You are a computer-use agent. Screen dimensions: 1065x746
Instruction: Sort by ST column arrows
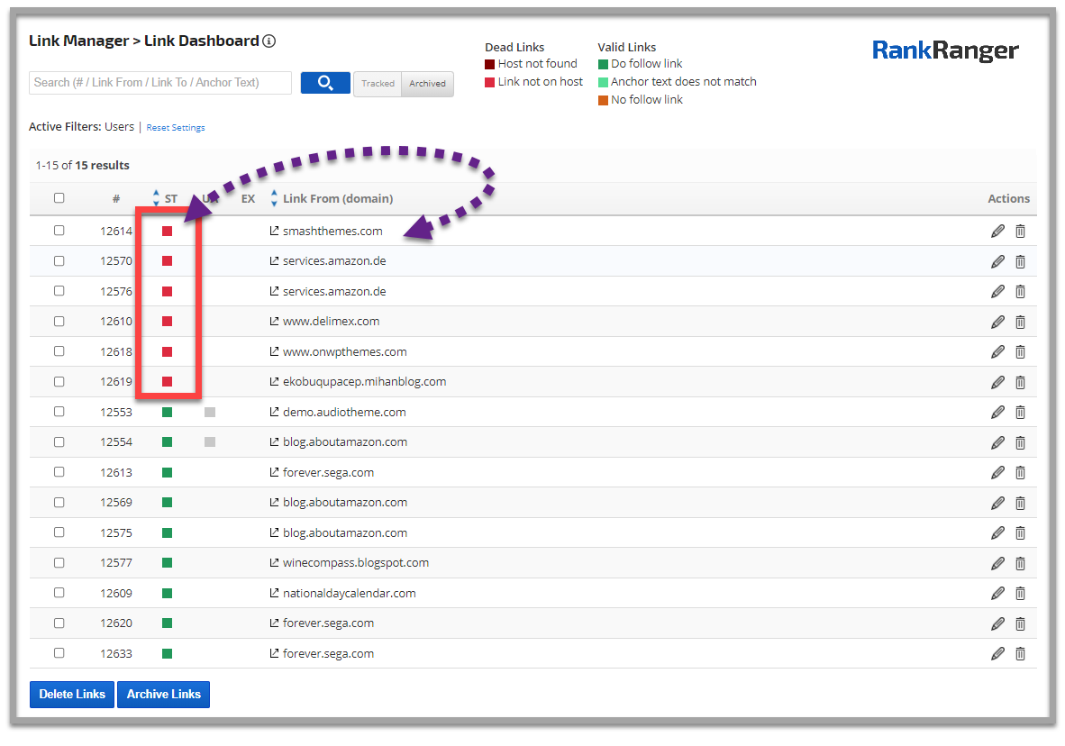tap(156, 198)
